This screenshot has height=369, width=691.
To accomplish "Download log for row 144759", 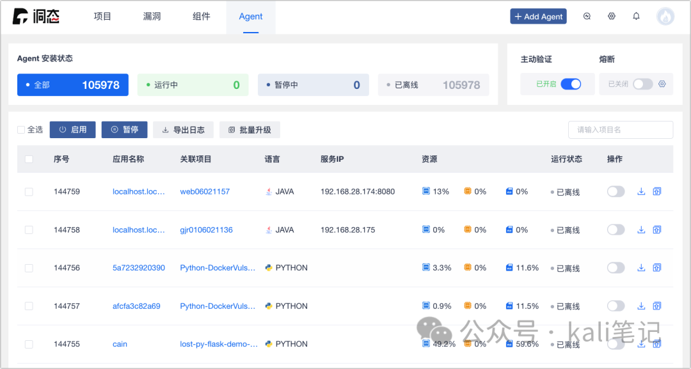I will tap(641, 192).
